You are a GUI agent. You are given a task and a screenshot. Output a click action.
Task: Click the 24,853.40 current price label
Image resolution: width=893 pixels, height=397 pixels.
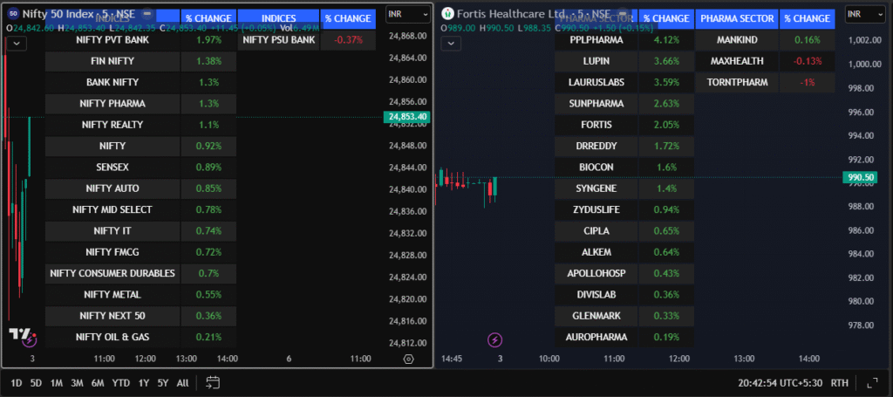pos(407,117)
